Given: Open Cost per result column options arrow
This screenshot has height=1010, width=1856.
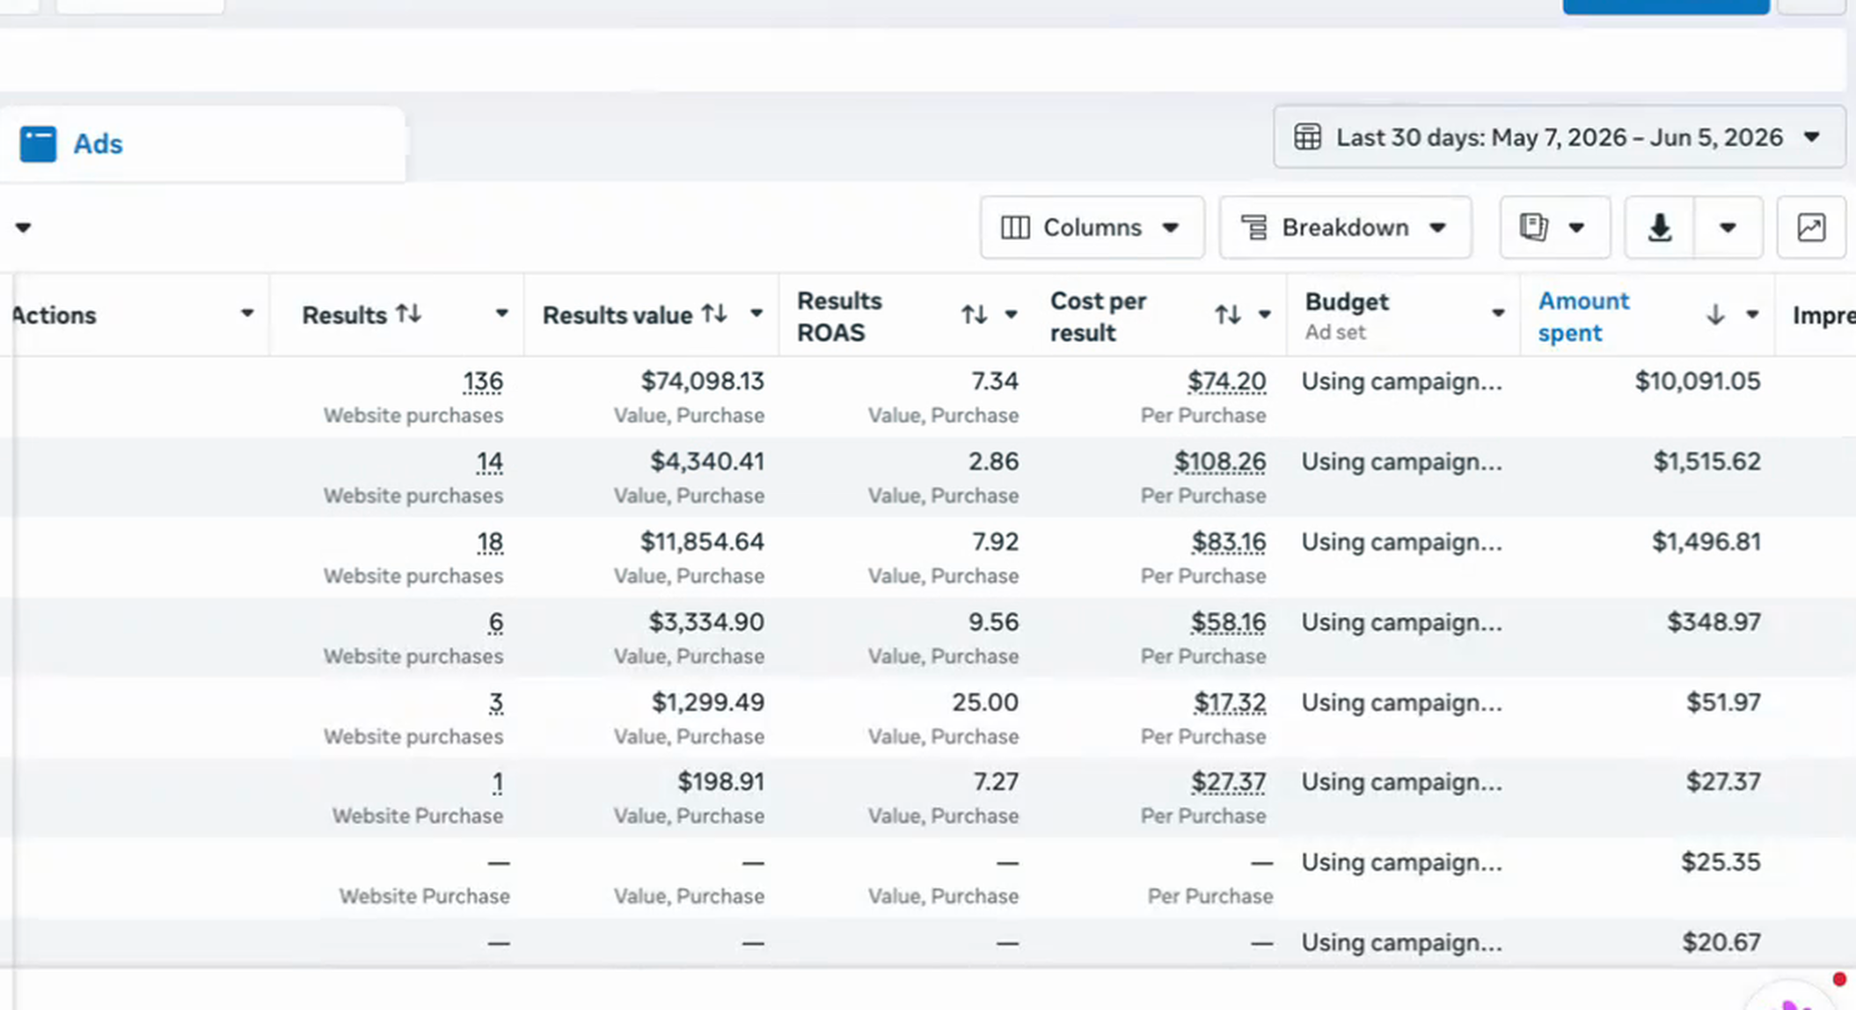Looking at the screenshot, I should pyautogui.click(x=1264, y=315).
